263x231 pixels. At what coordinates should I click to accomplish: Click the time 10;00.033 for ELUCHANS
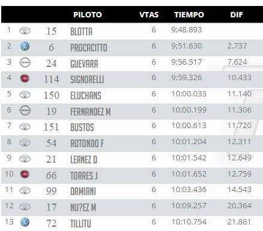point(189,94)
